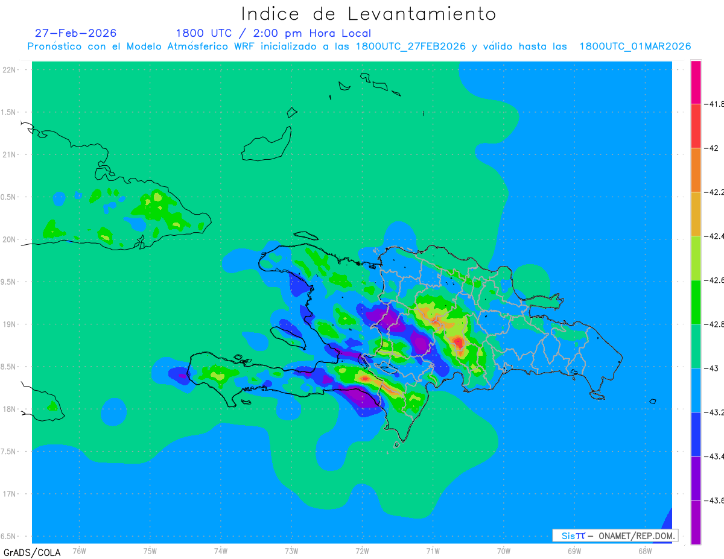Click the longitude label '71W'
The width and height of the screenshot is (724, 559).
tap(433, 550)
